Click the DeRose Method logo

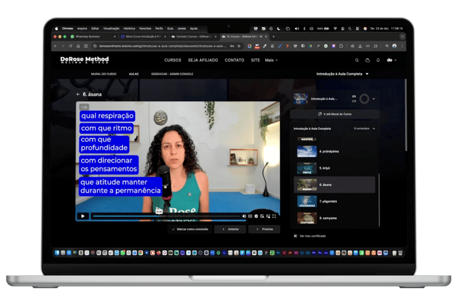click(84, 60)
